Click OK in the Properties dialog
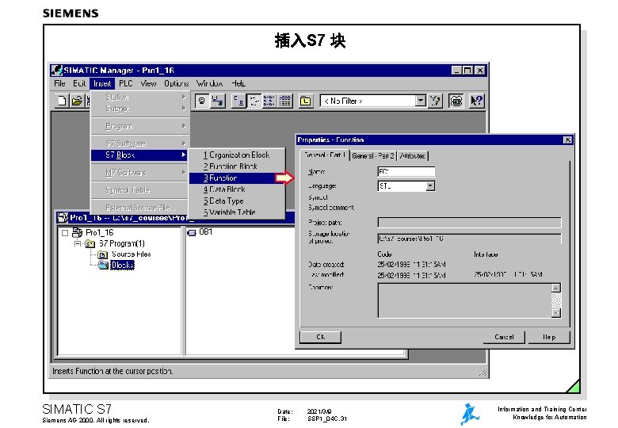Image resolution: width=618 pixels, height=428 pixels. [x=320, y=338]
